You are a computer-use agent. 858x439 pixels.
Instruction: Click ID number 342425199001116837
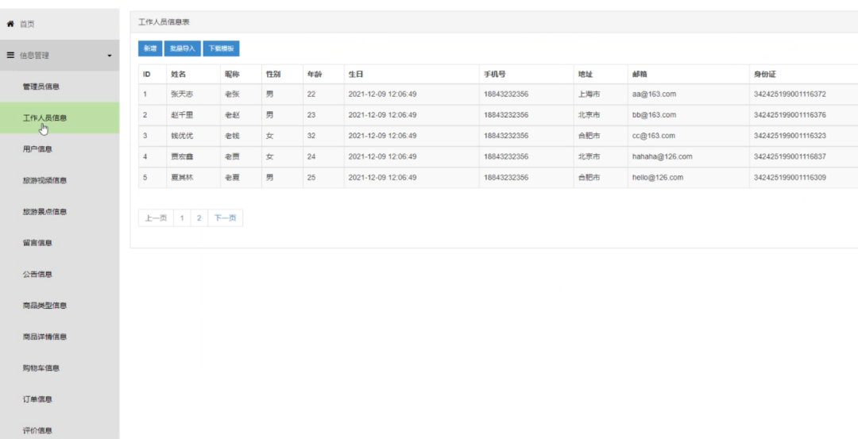[790, 156]
